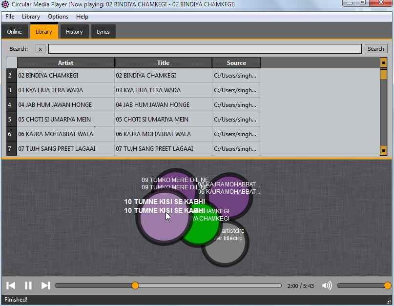Viewport: 394px width, 306px height.
Task: Click the table corner select-all cell
Action: coord(12,63)
